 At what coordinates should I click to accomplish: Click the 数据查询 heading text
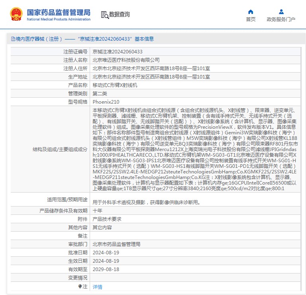coord(120,15)
